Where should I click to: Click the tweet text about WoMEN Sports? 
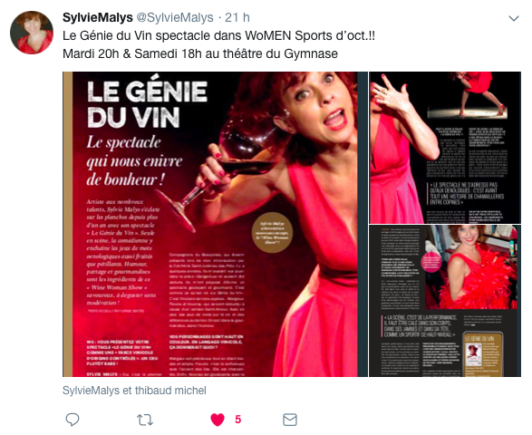218,35
